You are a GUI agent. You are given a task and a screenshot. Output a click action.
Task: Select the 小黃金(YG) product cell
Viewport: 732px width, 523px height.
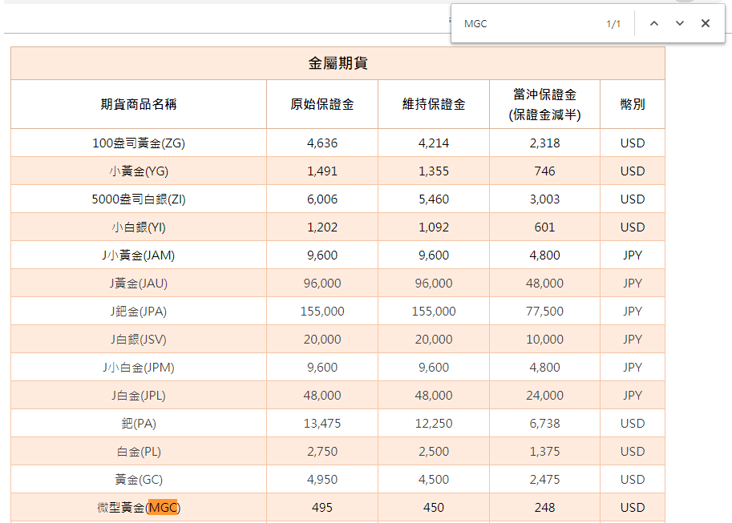pos(139,171)
